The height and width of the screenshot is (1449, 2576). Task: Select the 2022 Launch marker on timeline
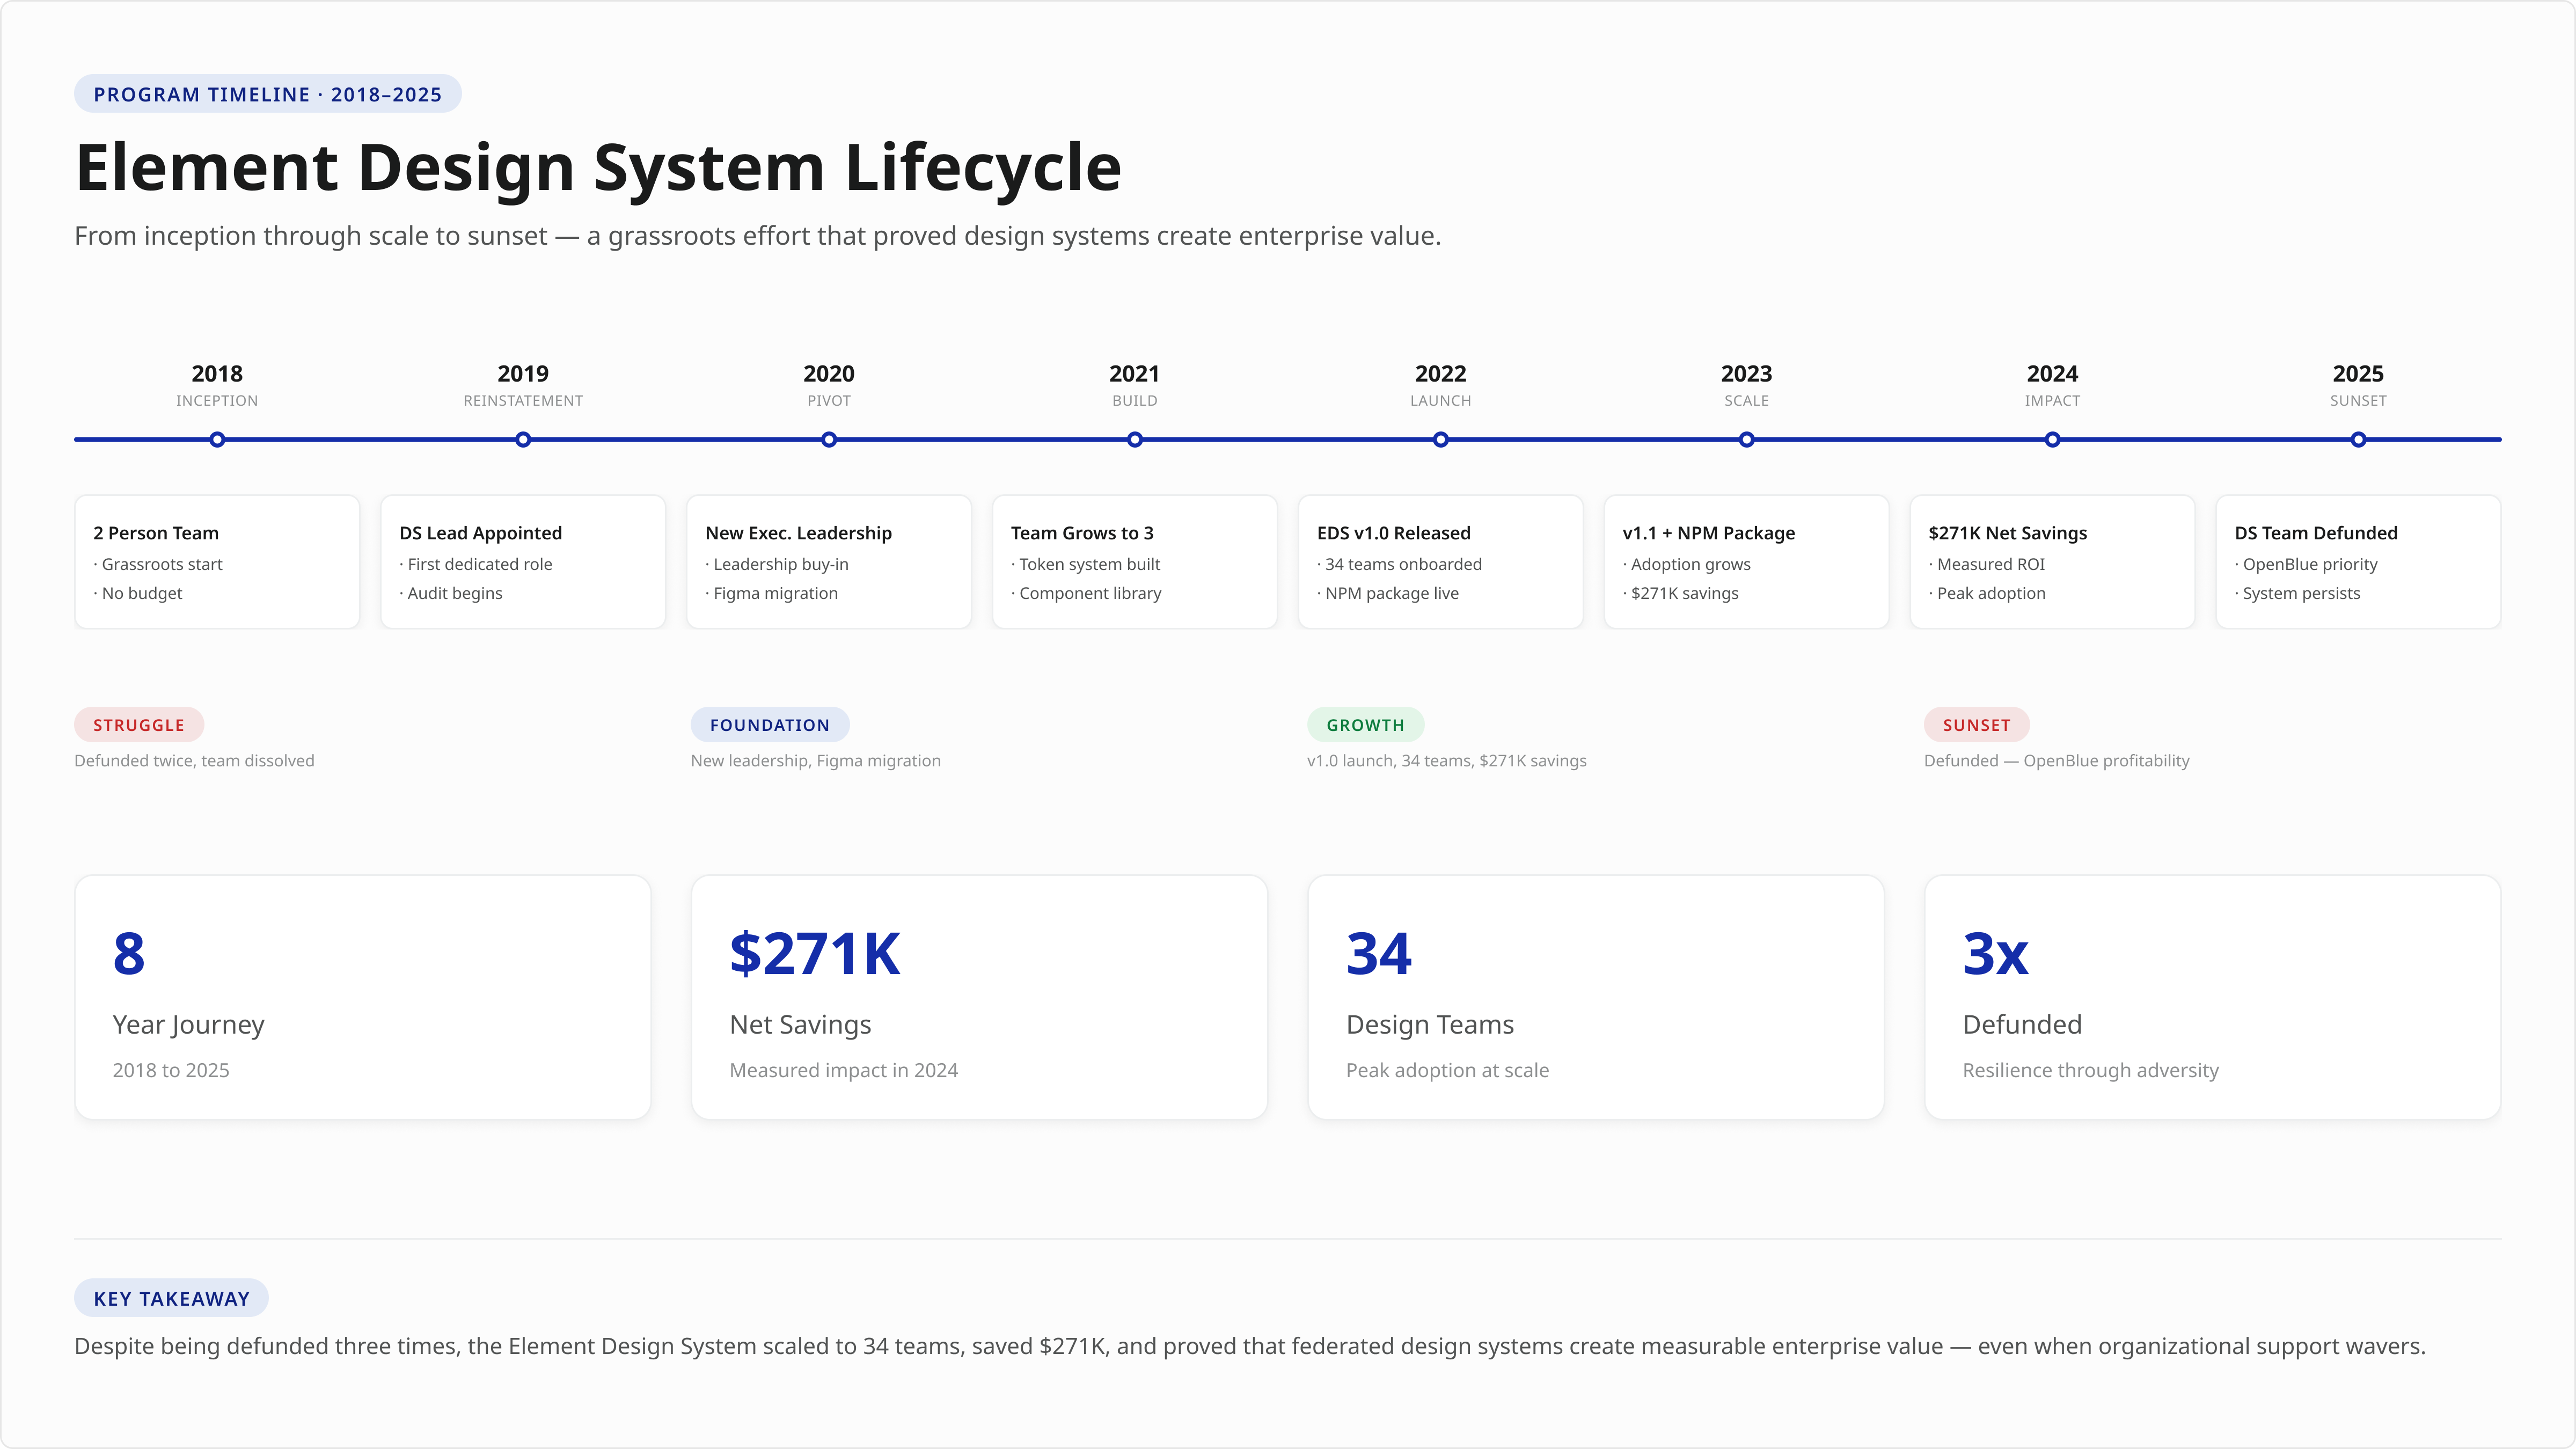(x=1440, y=439)
